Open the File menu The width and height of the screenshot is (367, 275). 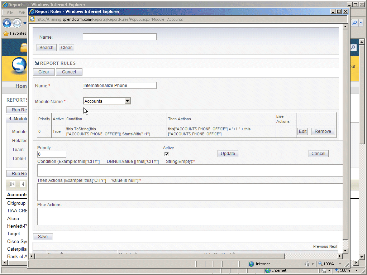pos(10,13)
